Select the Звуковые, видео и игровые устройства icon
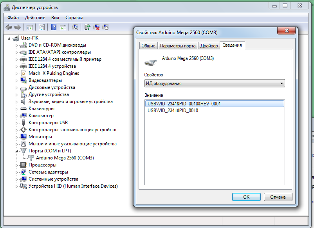Screen dimensions: 314x228 pyautogui.click(x=23, y=101)
